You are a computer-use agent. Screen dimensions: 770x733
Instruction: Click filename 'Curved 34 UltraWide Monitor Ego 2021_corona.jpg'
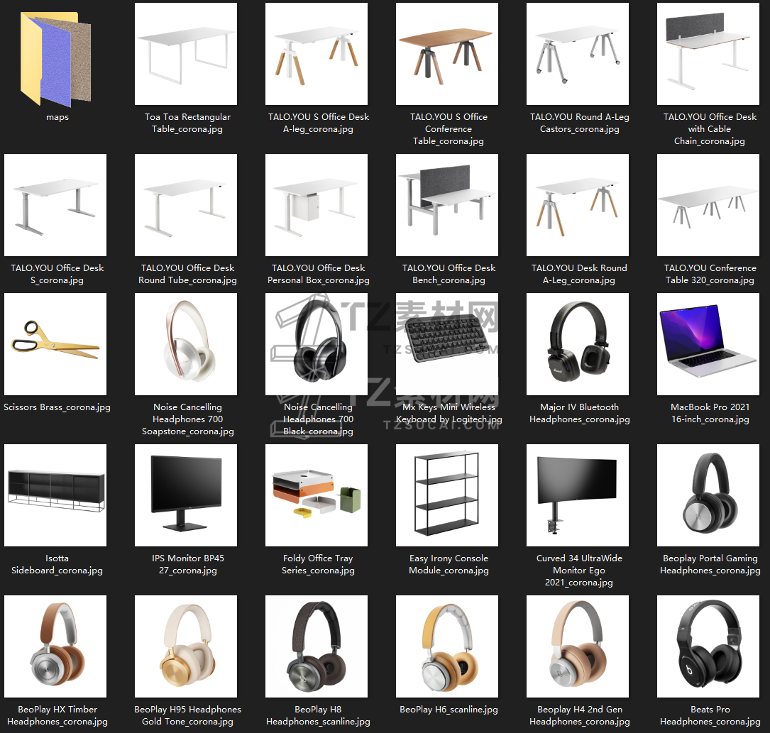579,570
